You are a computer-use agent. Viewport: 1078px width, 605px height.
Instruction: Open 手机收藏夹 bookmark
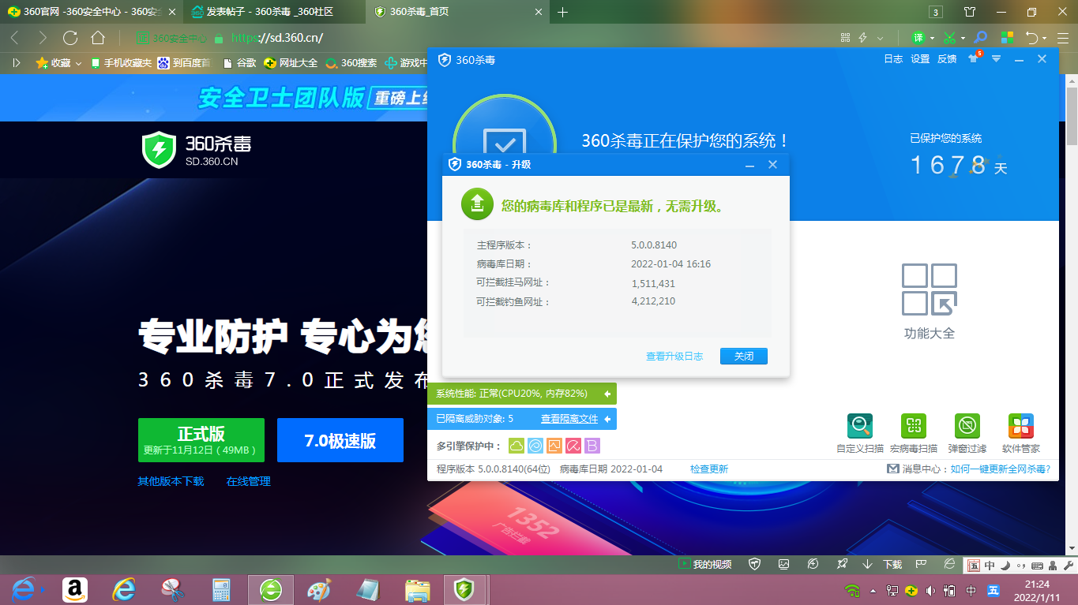(121, 63)
